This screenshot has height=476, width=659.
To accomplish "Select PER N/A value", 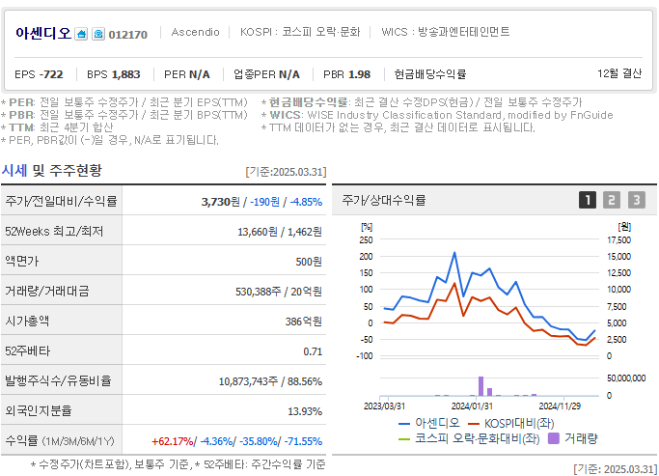I will (199, 74).
